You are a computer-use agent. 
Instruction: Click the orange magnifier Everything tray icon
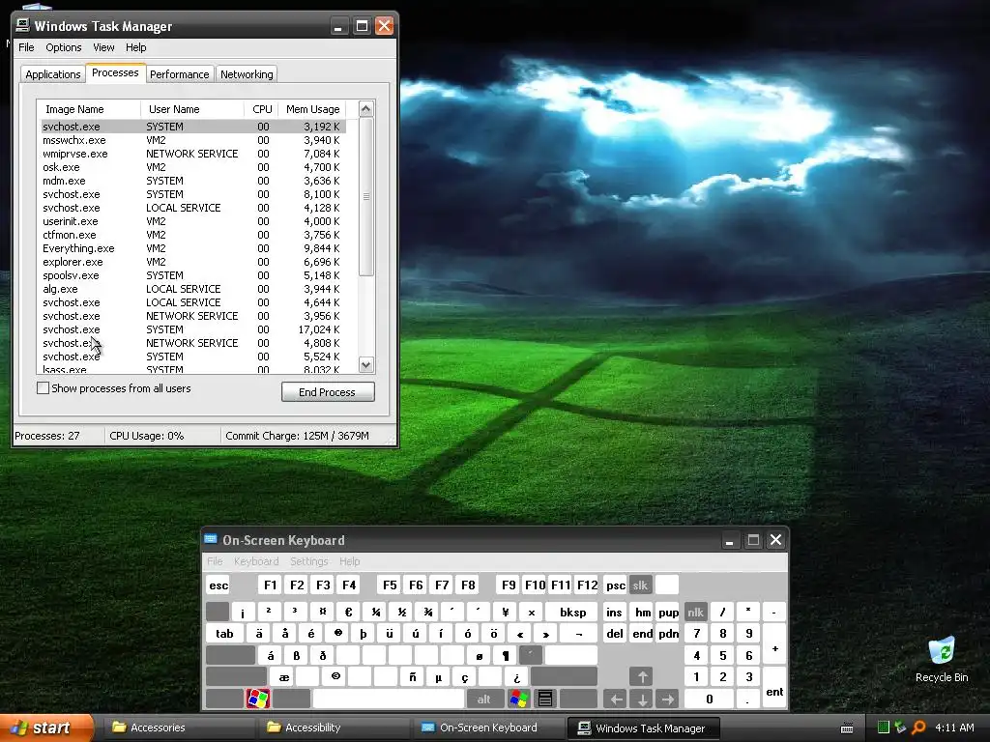coord(918,728)
